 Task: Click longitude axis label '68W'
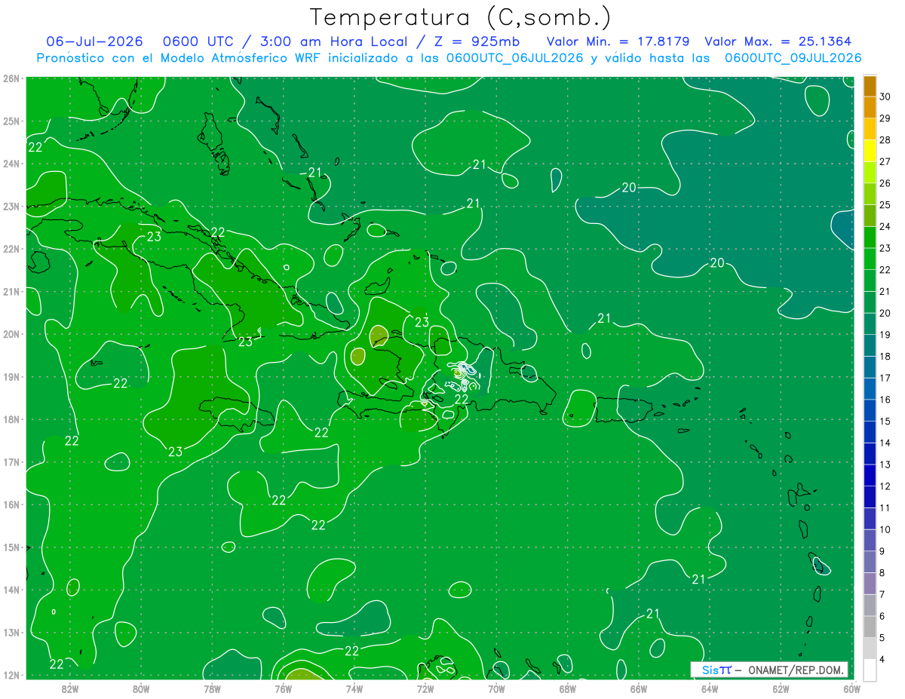pyautogui.click(x=568, y=688)
